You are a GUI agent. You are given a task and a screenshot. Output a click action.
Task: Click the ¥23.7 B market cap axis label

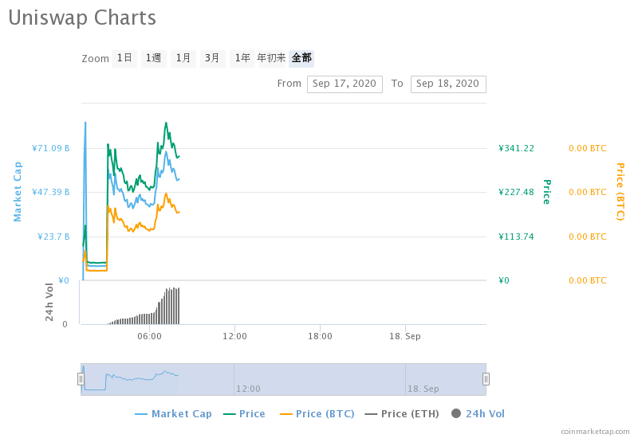coord(53,237)
